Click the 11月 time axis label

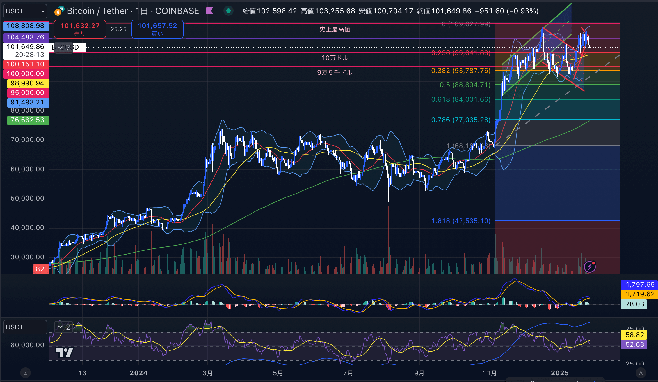pyautogui.click(x=490, y=373)
